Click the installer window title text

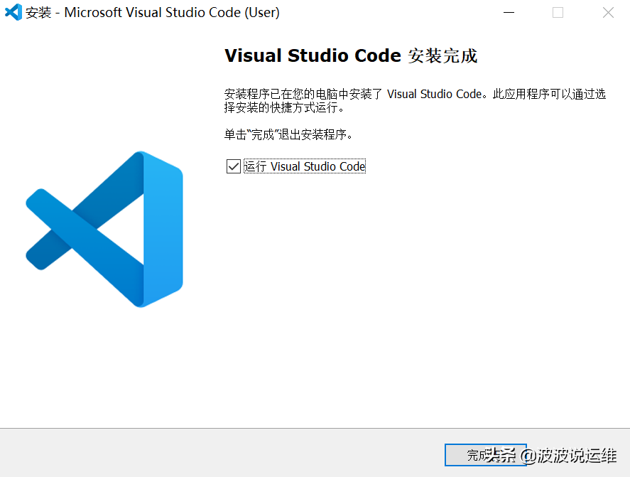pyautogui.click(x=153, y=12)
